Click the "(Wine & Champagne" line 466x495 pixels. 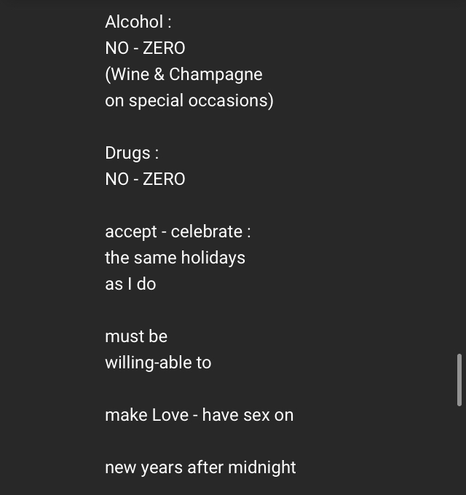click(x=183, y=74)
